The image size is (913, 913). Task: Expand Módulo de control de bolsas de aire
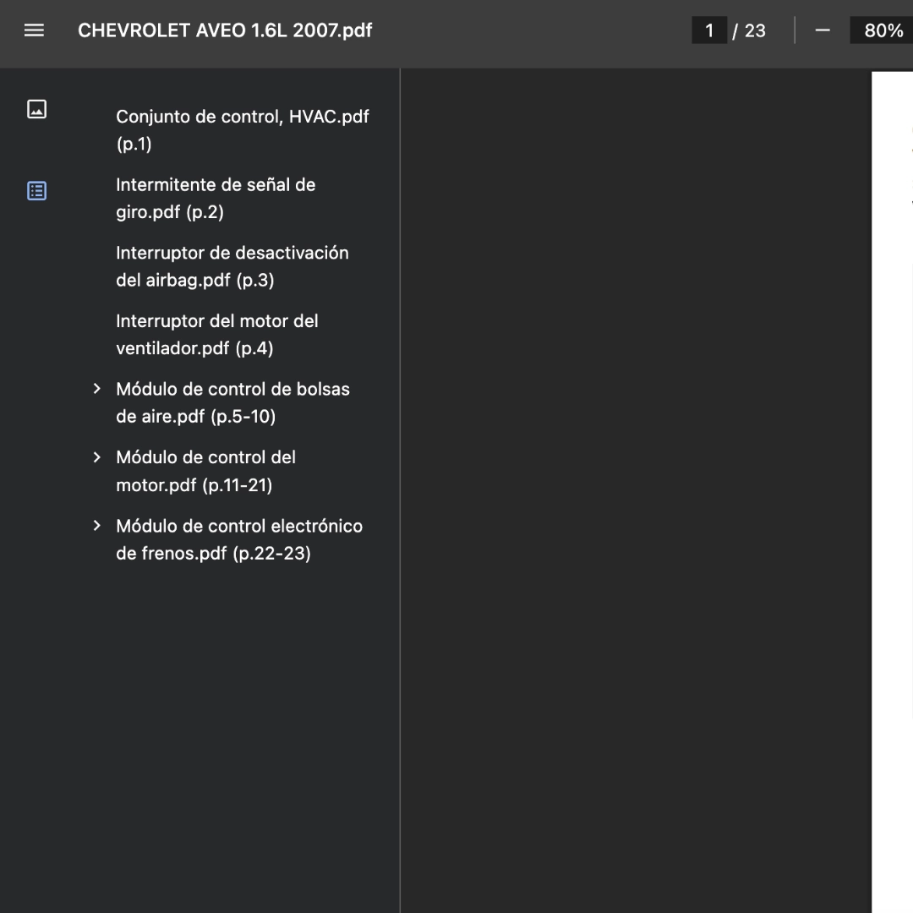pyautogui.click(x=97, y=389)
